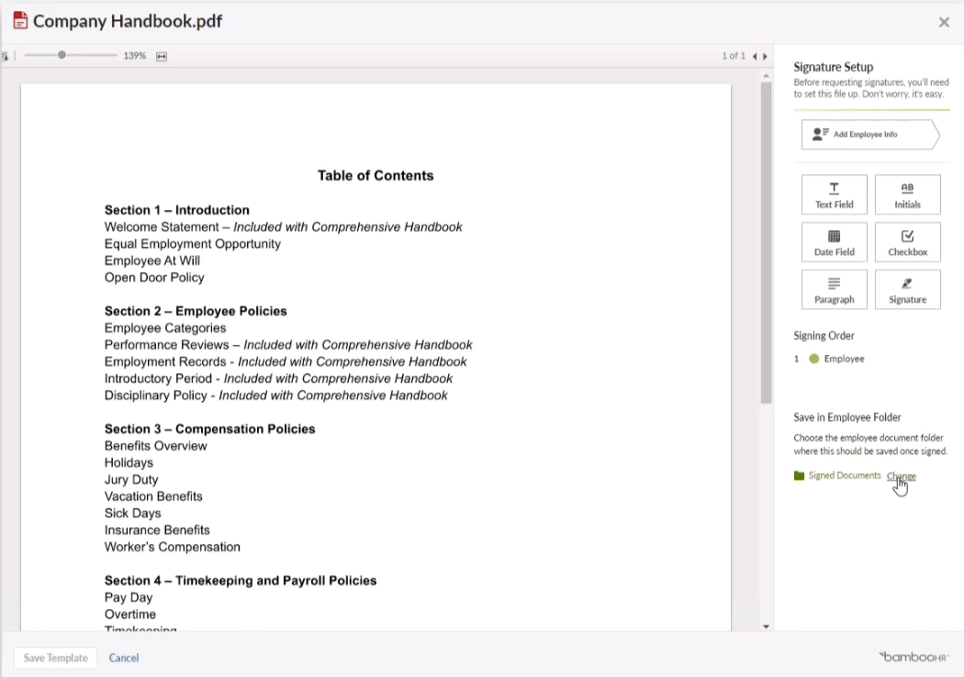
Task: Go to the next page arrow
Action: coord(765,56)
